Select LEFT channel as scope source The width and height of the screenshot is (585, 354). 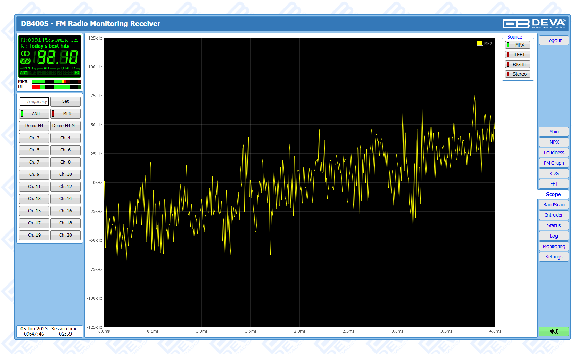(x=518, y=55)
